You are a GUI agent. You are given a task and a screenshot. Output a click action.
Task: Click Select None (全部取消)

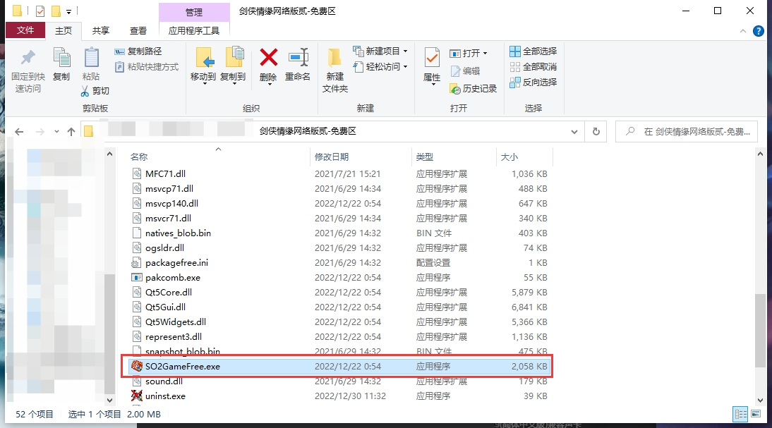533,67
